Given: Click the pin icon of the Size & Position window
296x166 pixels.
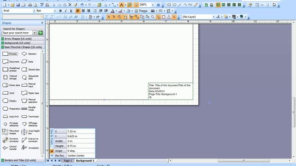Looking at the screenshot, I should [x=52, y=151].
